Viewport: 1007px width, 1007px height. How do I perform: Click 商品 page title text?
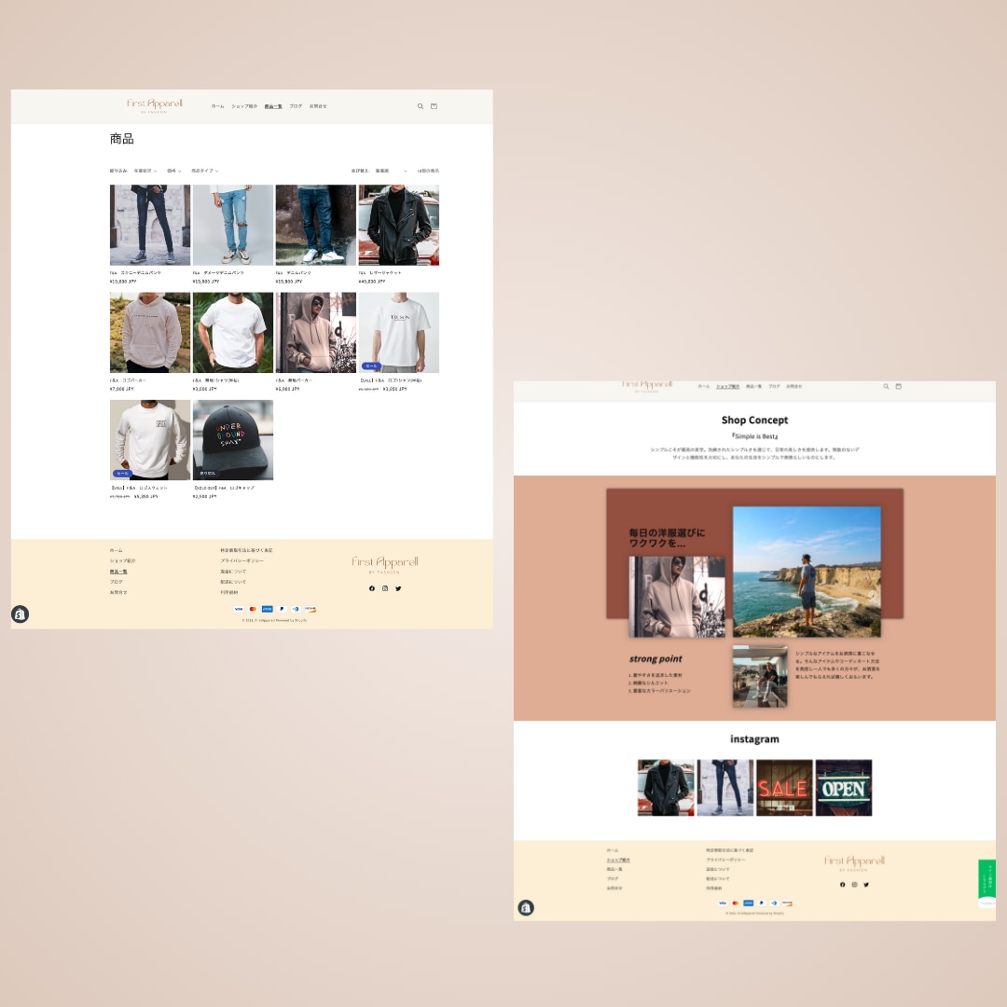click(x=122, y=139)
